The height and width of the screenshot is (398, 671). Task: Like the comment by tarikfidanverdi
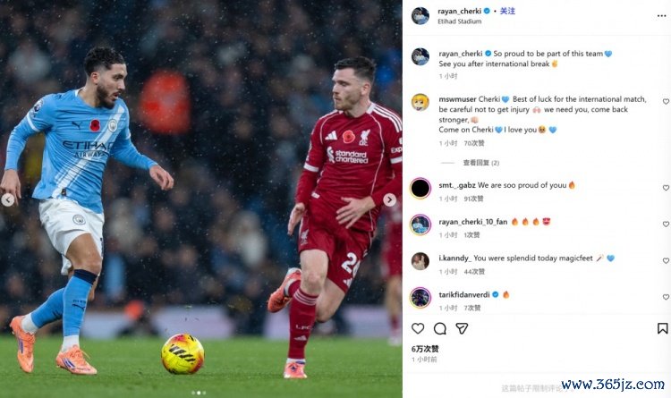[x=666, y=297]
